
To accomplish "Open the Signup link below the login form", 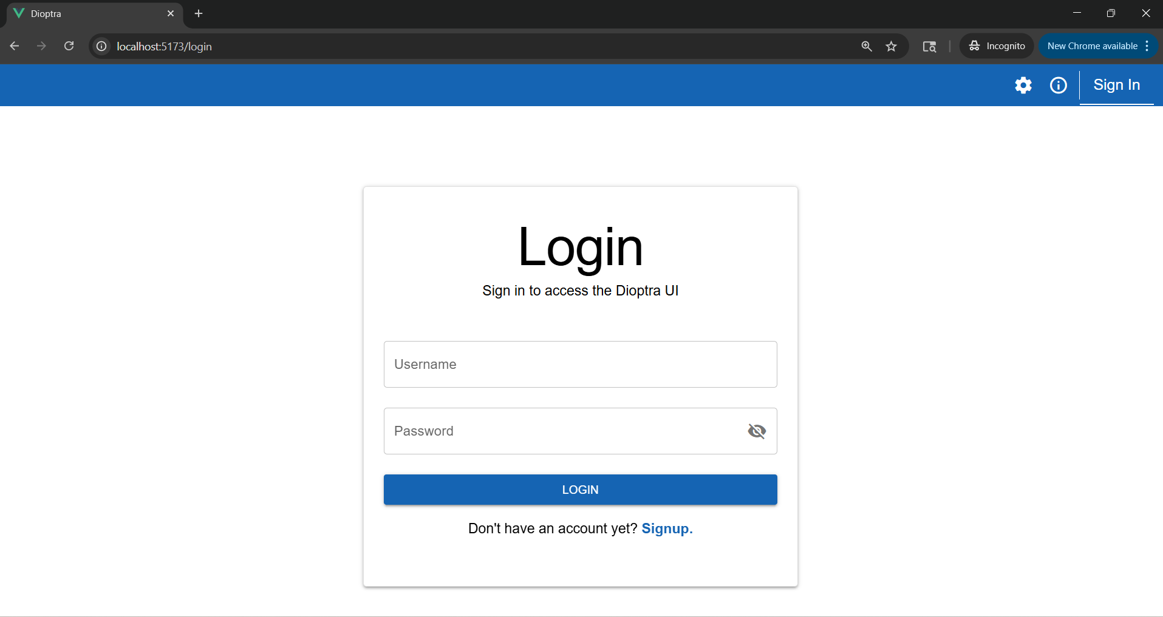I will (x=667, y=528).
